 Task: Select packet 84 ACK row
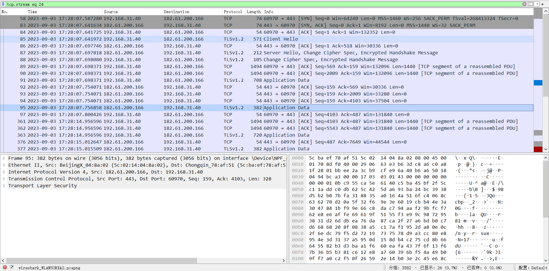pos(267,32)
